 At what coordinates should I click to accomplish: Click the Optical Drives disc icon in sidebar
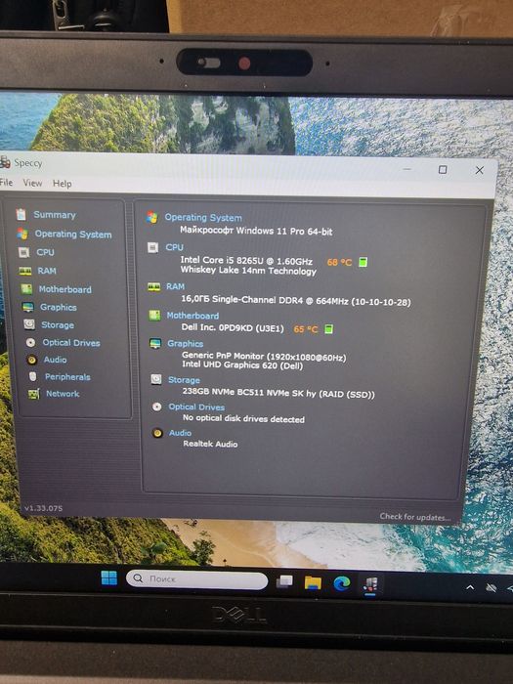pyautogui.click(x=30, y=342)
